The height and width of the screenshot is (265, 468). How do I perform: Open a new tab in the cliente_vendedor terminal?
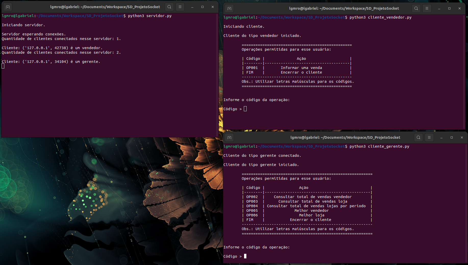[x=229, y=8]
